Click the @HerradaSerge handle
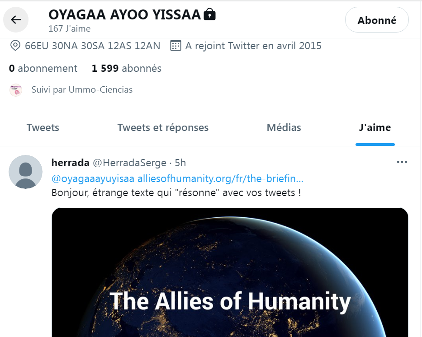Viewport: 422px width, 337px height. [x=129, y=163]
